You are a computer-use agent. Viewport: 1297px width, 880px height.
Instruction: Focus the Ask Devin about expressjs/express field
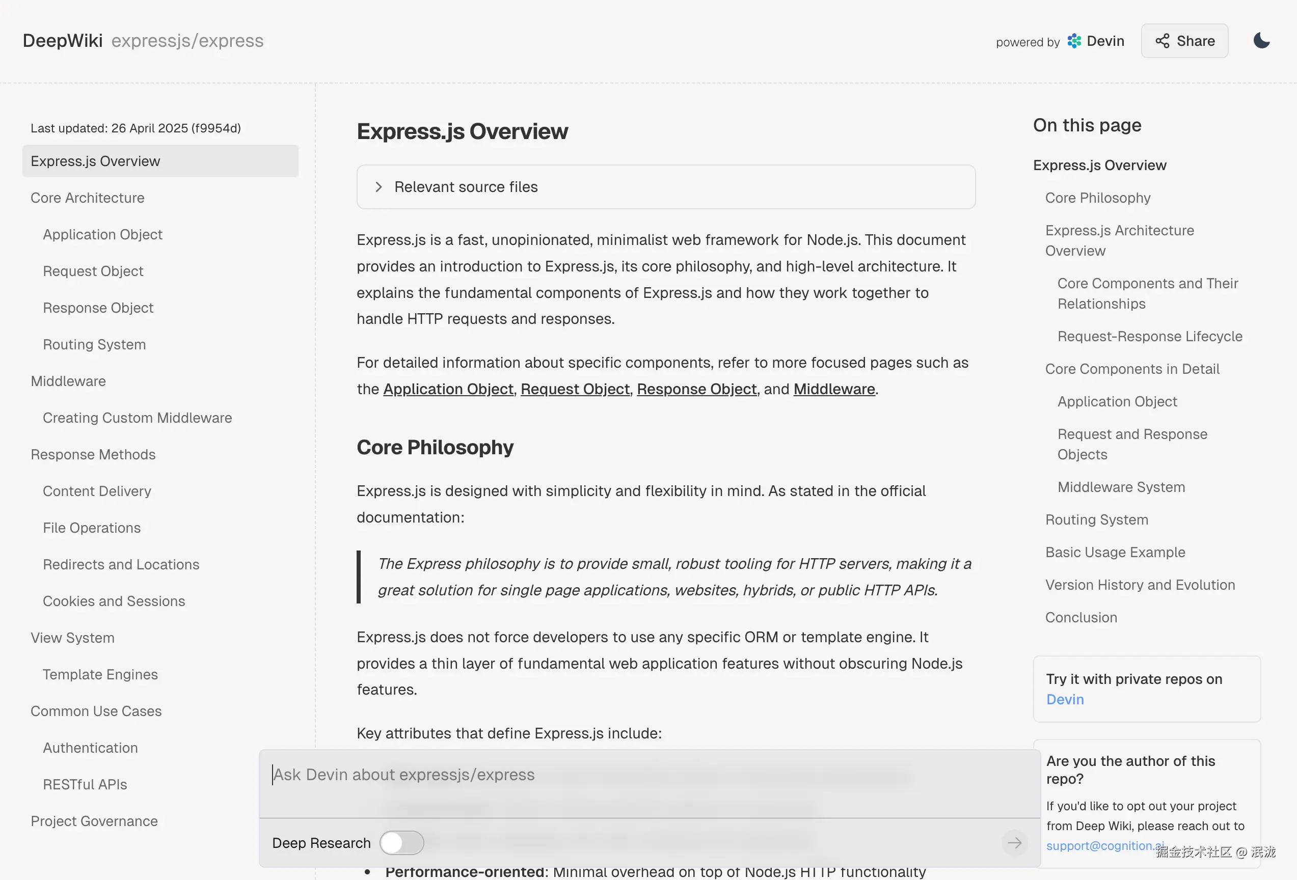(x=650, y=783)
